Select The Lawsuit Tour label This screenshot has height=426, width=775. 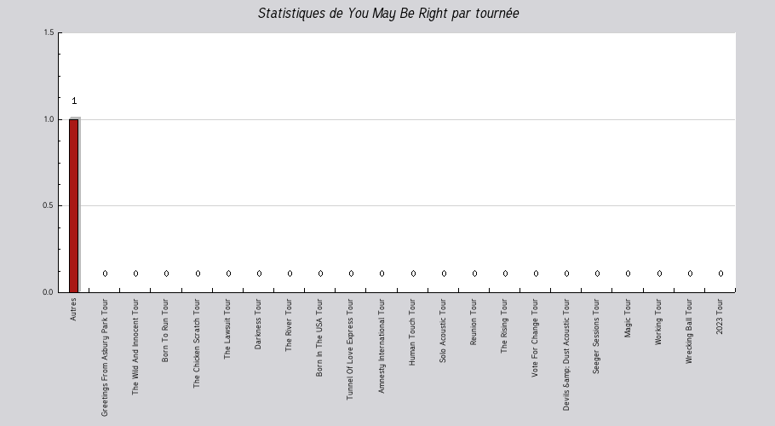pyautogui.click(x=227, y=329)
